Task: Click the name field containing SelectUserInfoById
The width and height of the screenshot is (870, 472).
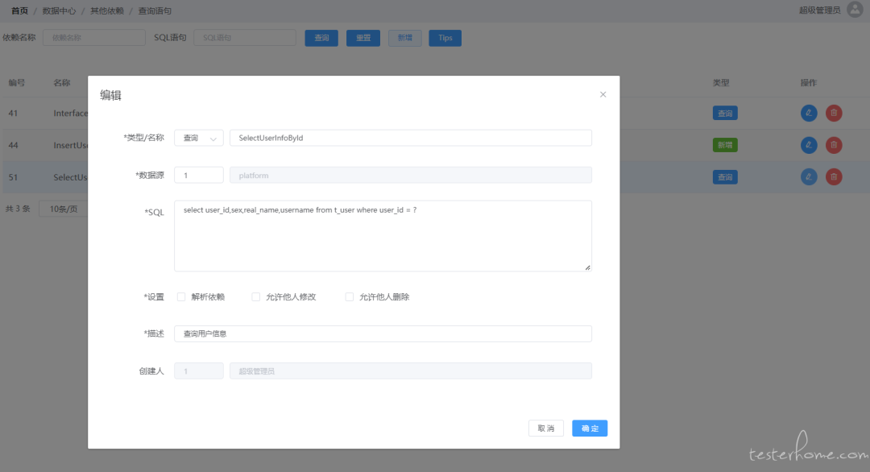Action: 411,138
